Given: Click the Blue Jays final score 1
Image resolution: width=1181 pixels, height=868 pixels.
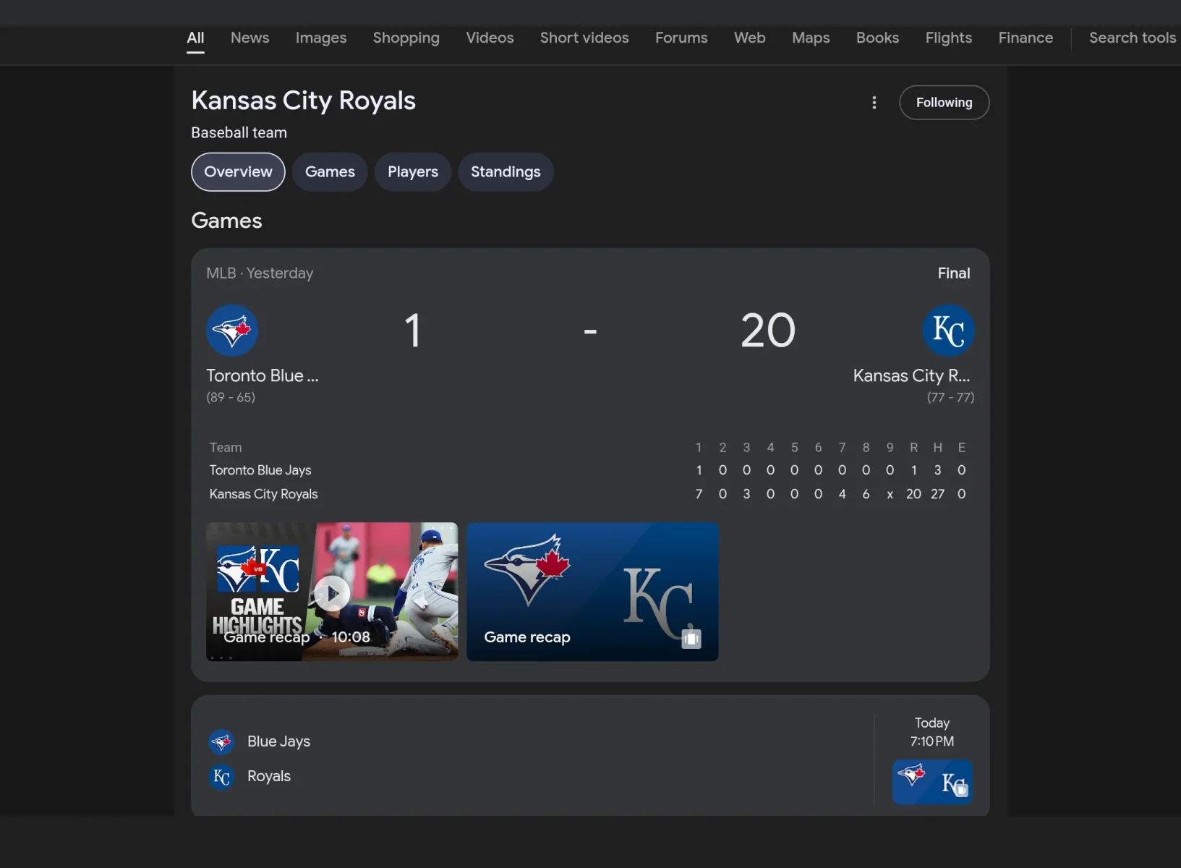Looking at the screenshot, I should pyautogui.click(x=412, y=331).
